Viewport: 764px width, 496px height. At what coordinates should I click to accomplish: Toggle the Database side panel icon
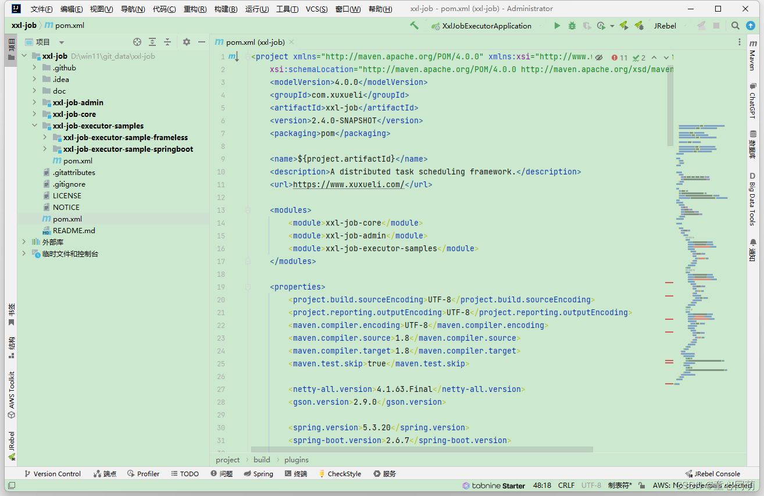click(x=752, y=145)
